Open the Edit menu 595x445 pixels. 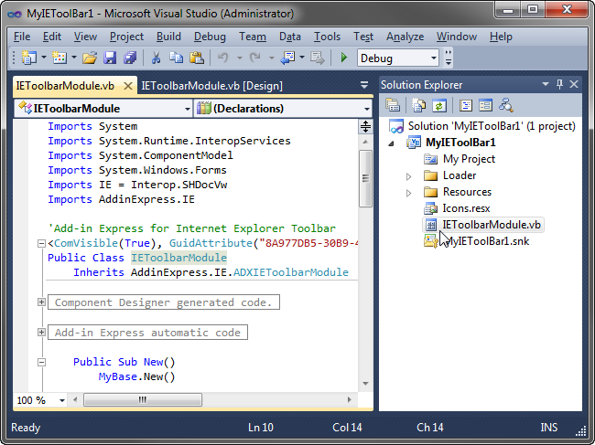52,37
